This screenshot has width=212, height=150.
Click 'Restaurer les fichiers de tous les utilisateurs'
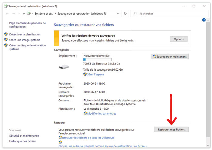pyautogui.click(x=88, y=138)
